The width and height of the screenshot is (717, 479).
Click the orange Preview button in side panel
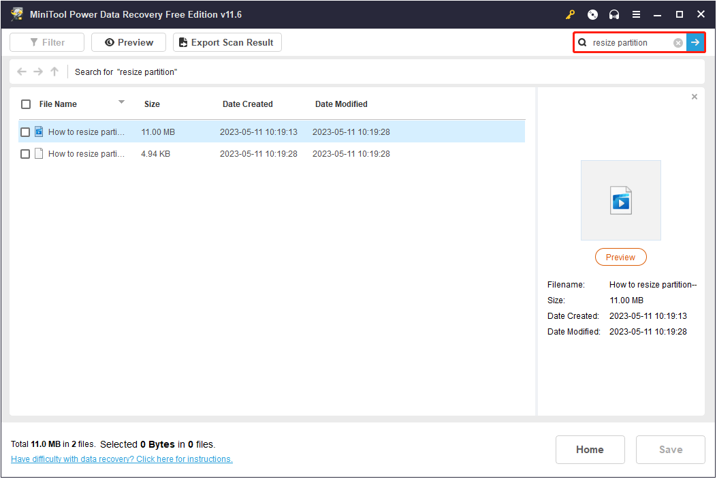tap(620, 257)
